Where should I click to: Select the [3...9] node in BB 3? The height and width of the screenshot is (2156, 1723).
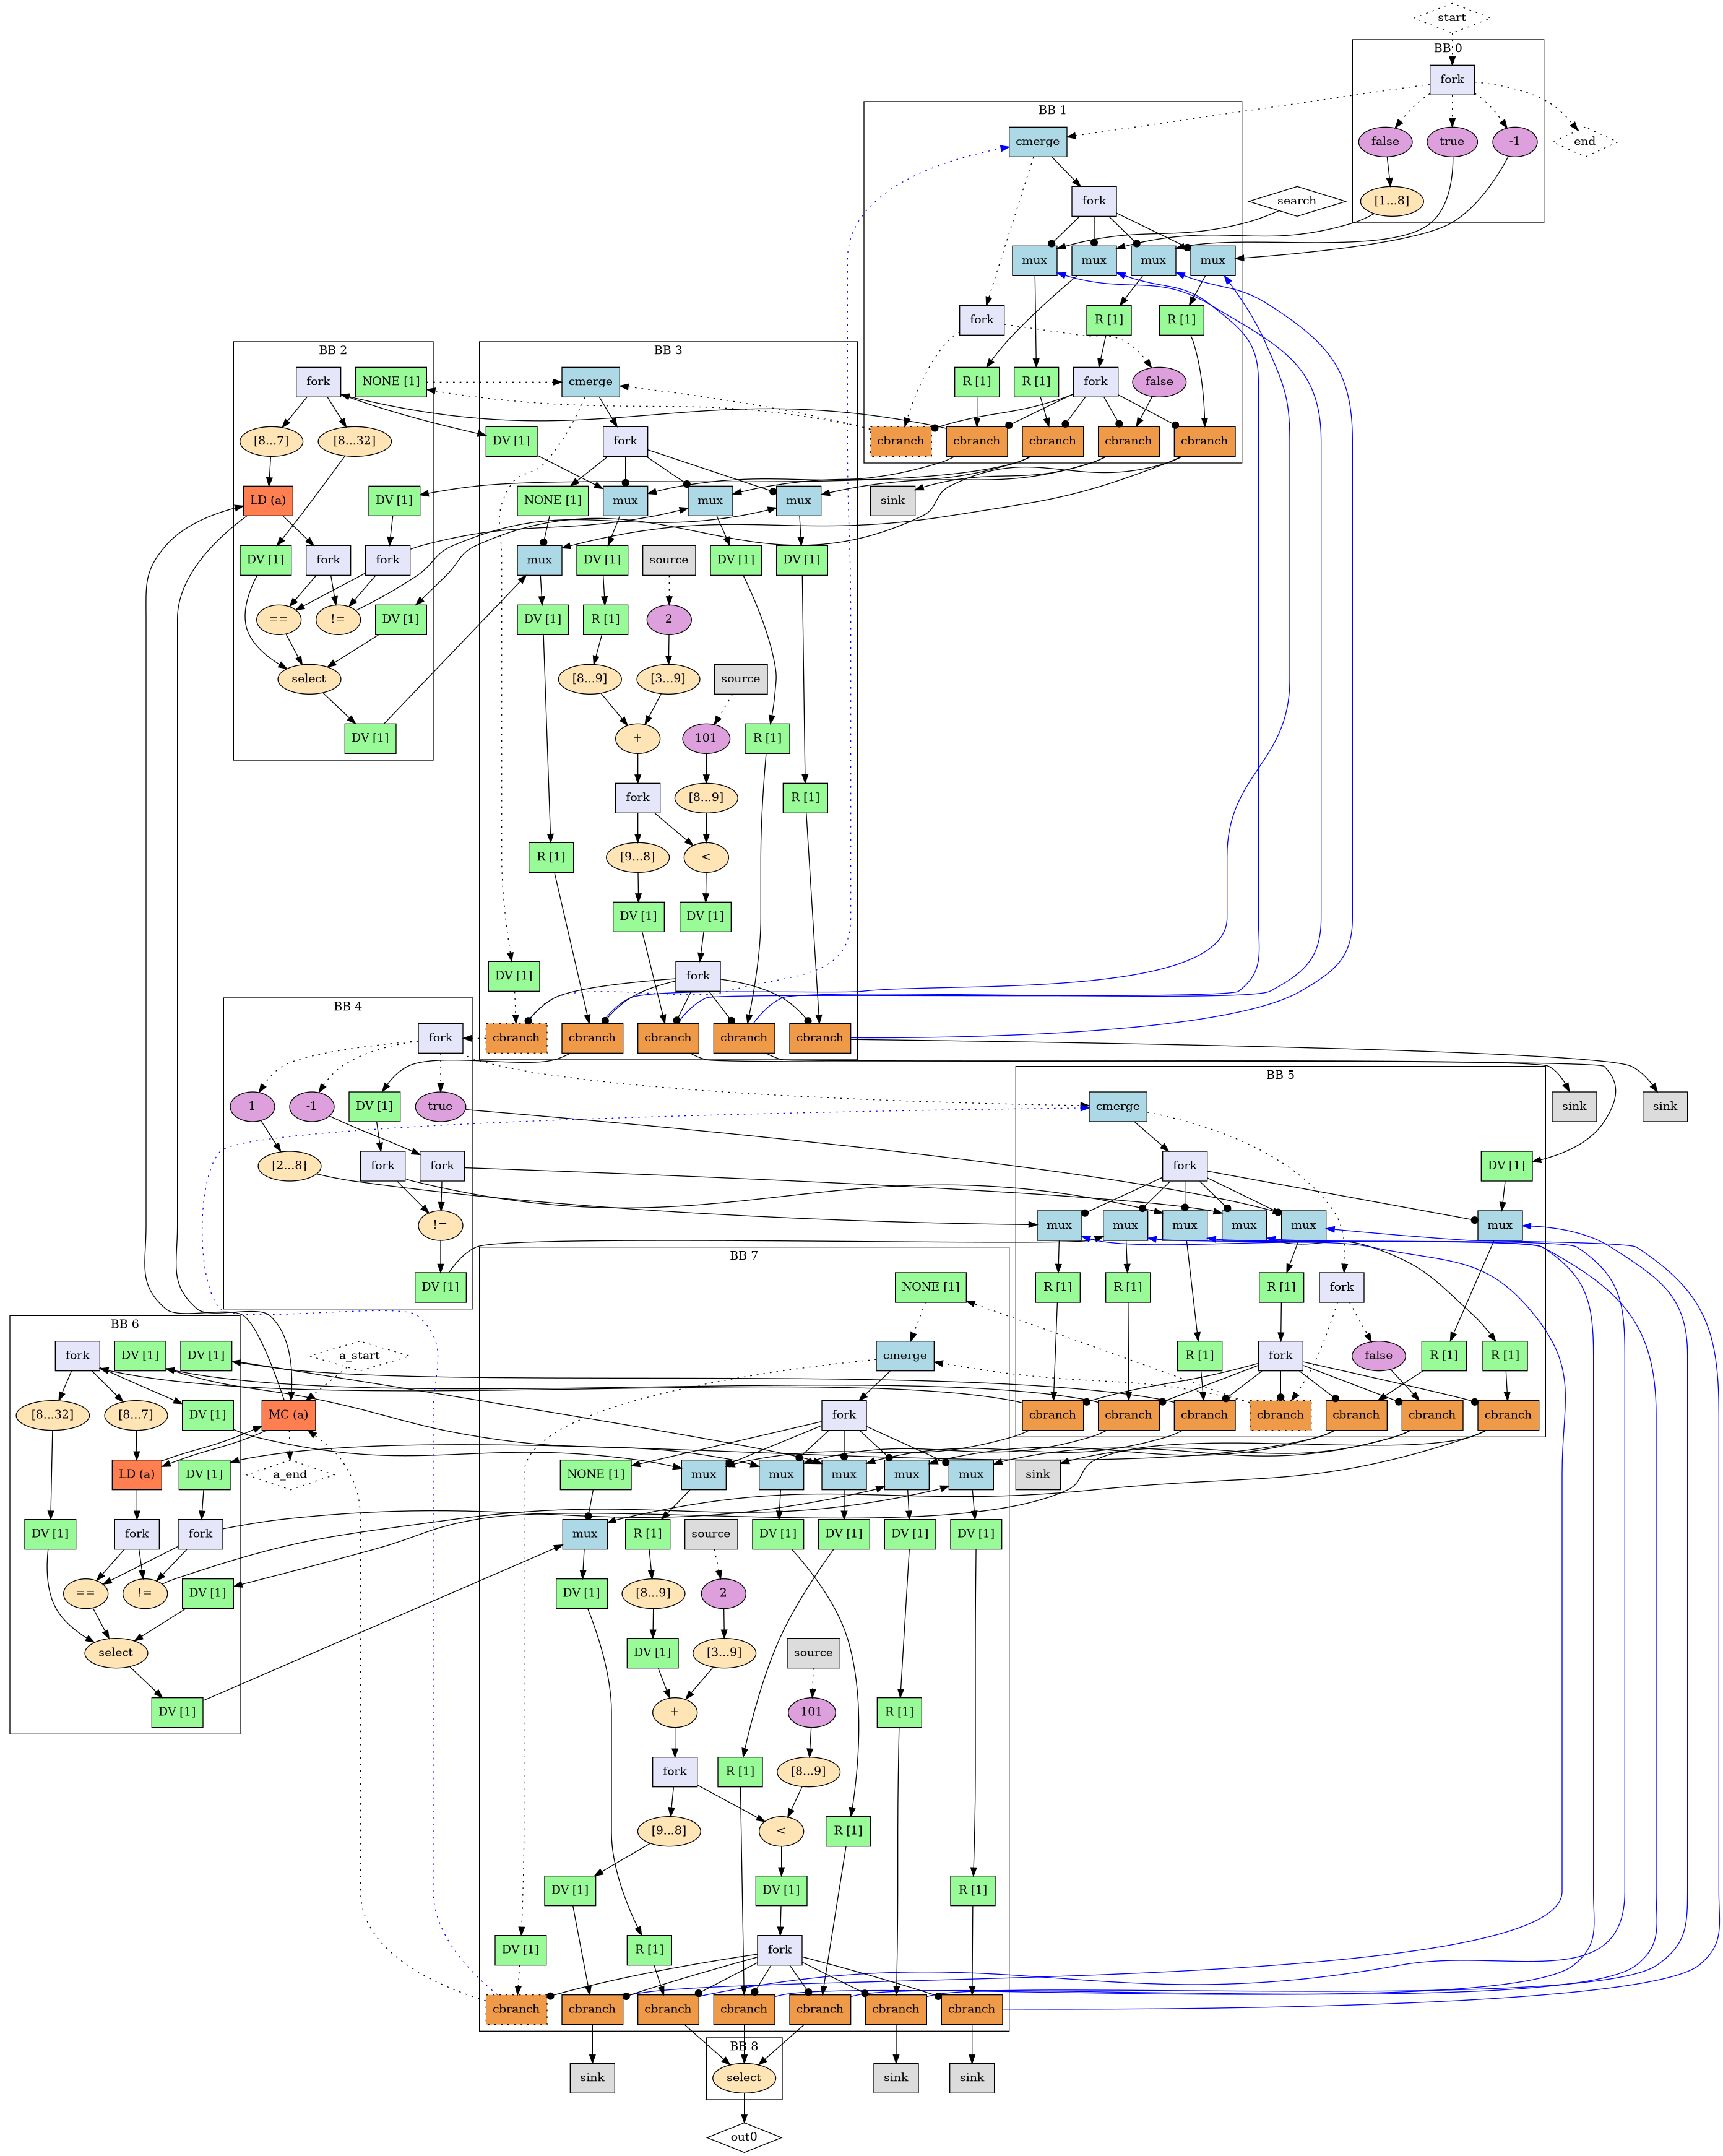[669, 679]
